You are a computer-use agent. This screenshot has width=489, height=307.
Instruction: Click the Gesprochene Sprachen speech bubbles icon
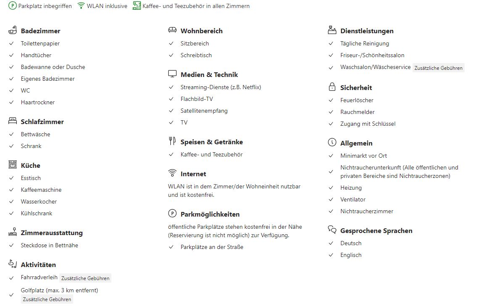click(x=332, y=230)
